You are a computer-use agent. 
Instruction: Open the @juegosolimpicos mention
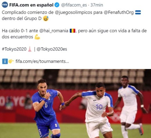pos(74,12)
